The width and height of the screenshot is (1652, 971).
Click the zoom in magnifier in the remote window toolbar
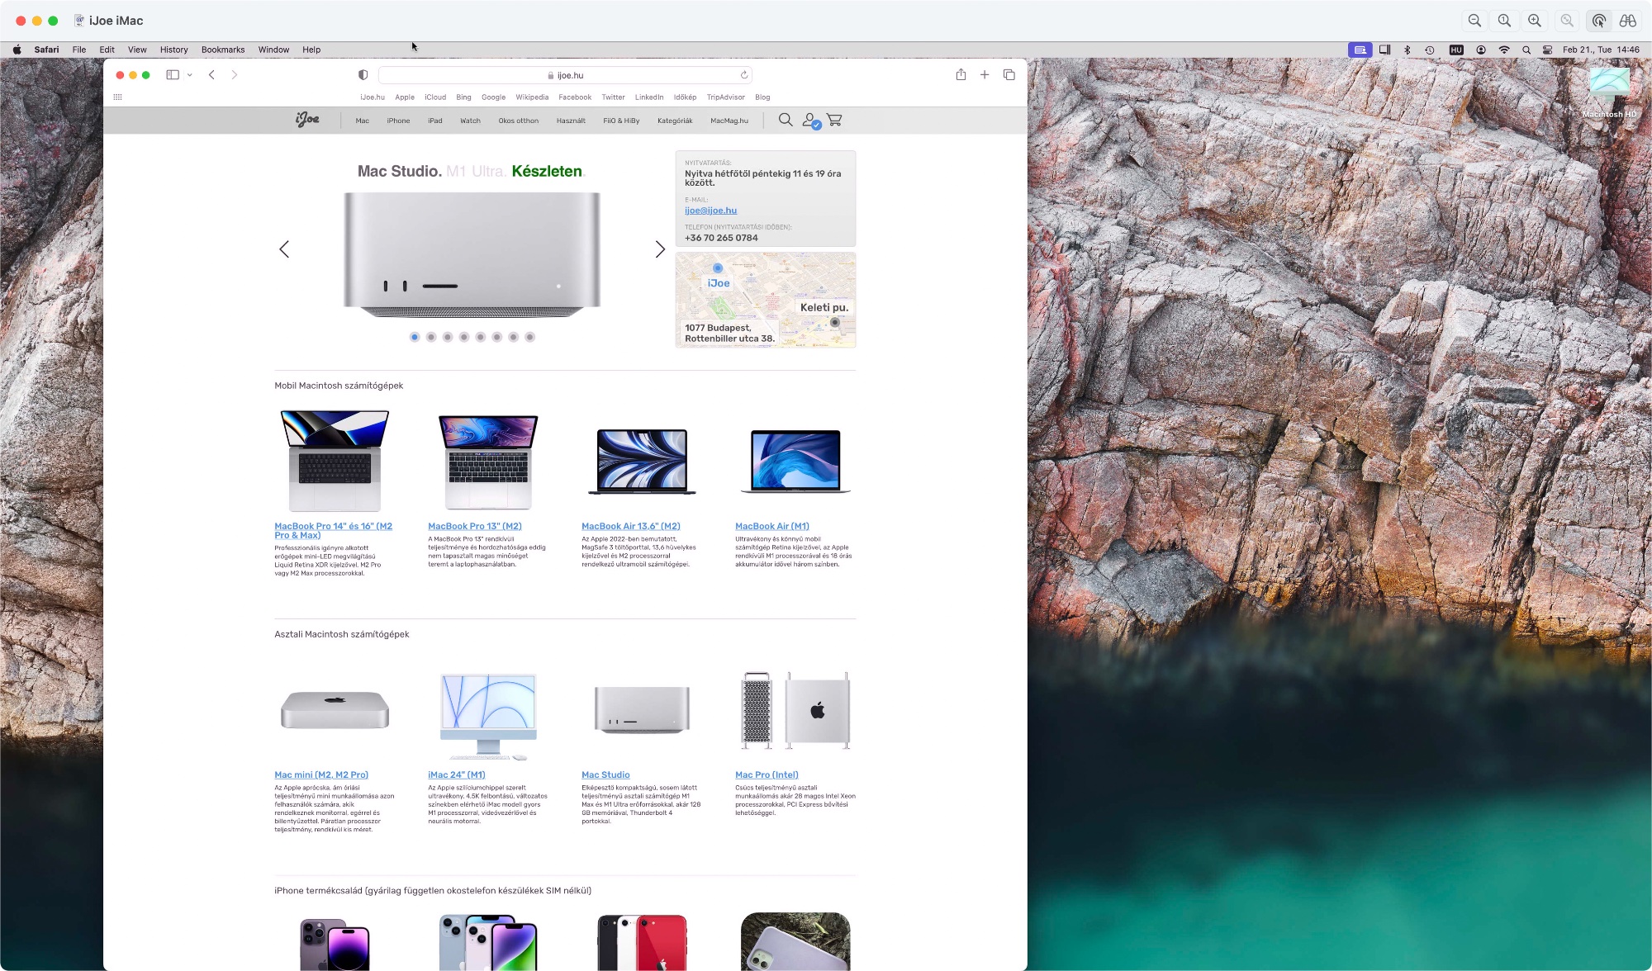coord(1535,21)
